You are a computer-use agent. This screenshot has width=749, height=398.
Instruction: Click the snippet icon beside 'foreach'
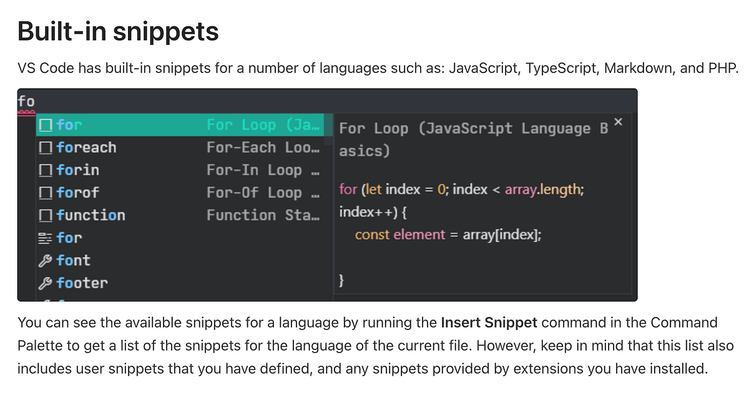tap(45, 148)
